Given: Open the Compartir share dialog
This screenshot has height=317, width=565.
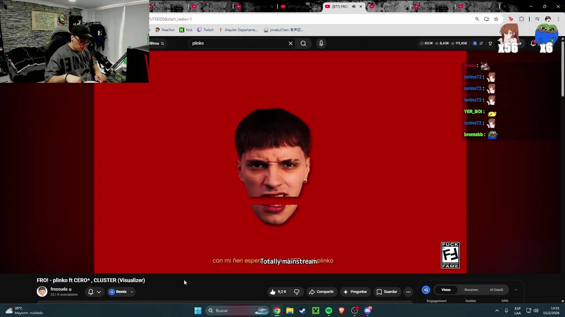Looking at the screenshot, I should click(x=321, y=291).
